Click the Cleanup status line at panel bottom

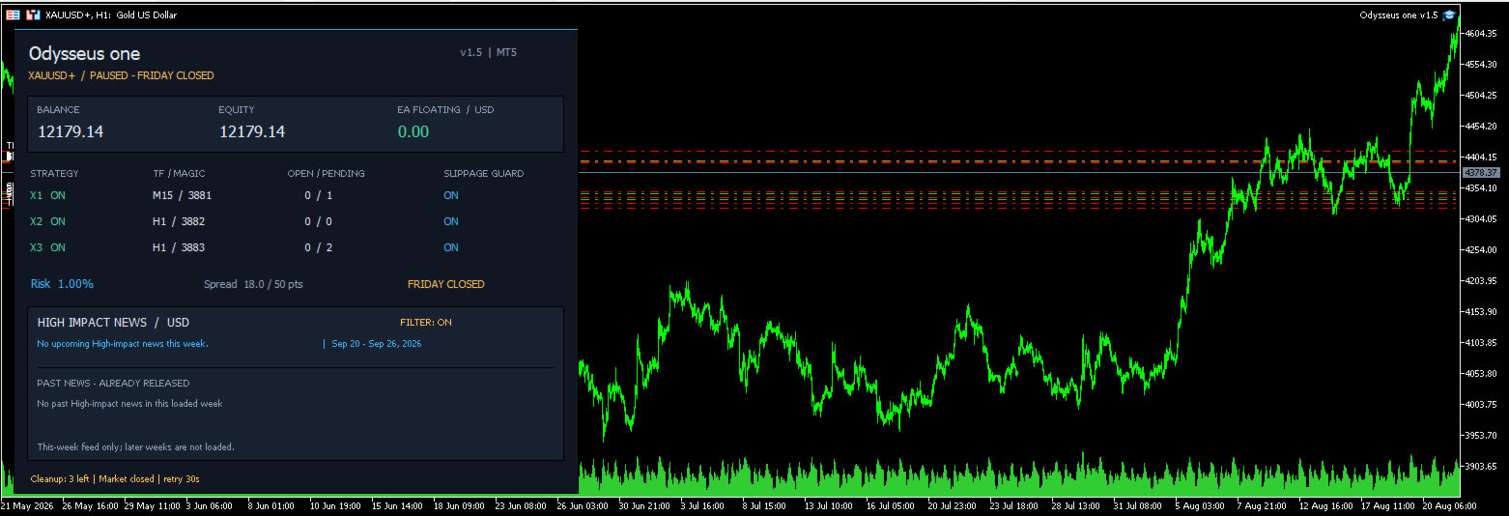[115, 478]
